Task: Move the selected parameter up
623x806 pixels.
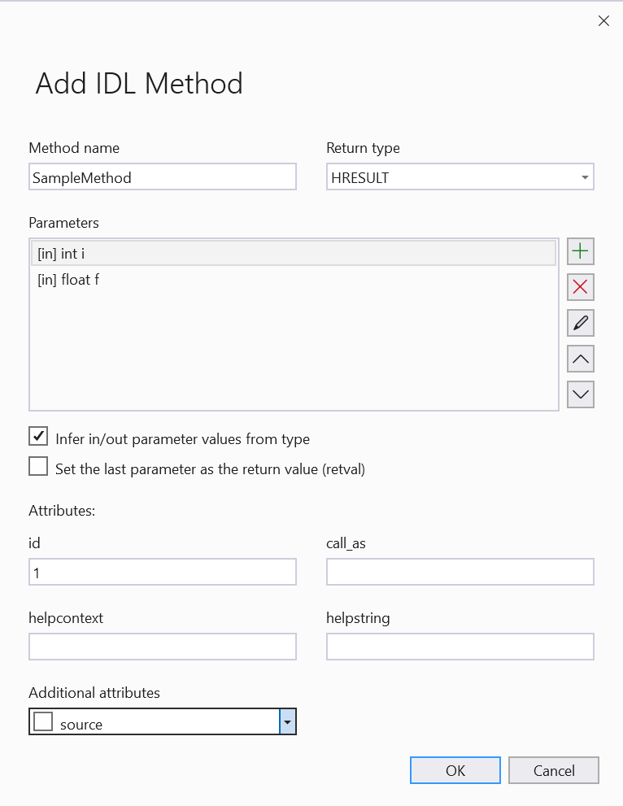Action: [580, 358]
